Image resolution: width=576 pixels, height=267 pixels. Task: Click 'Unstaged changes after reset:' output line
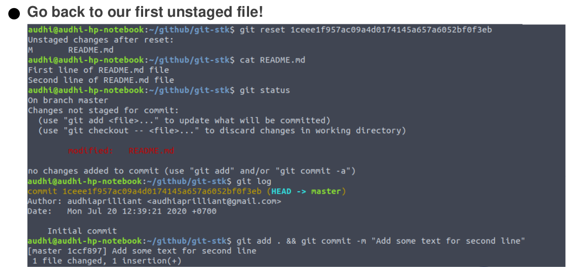[x=100, y=40]
